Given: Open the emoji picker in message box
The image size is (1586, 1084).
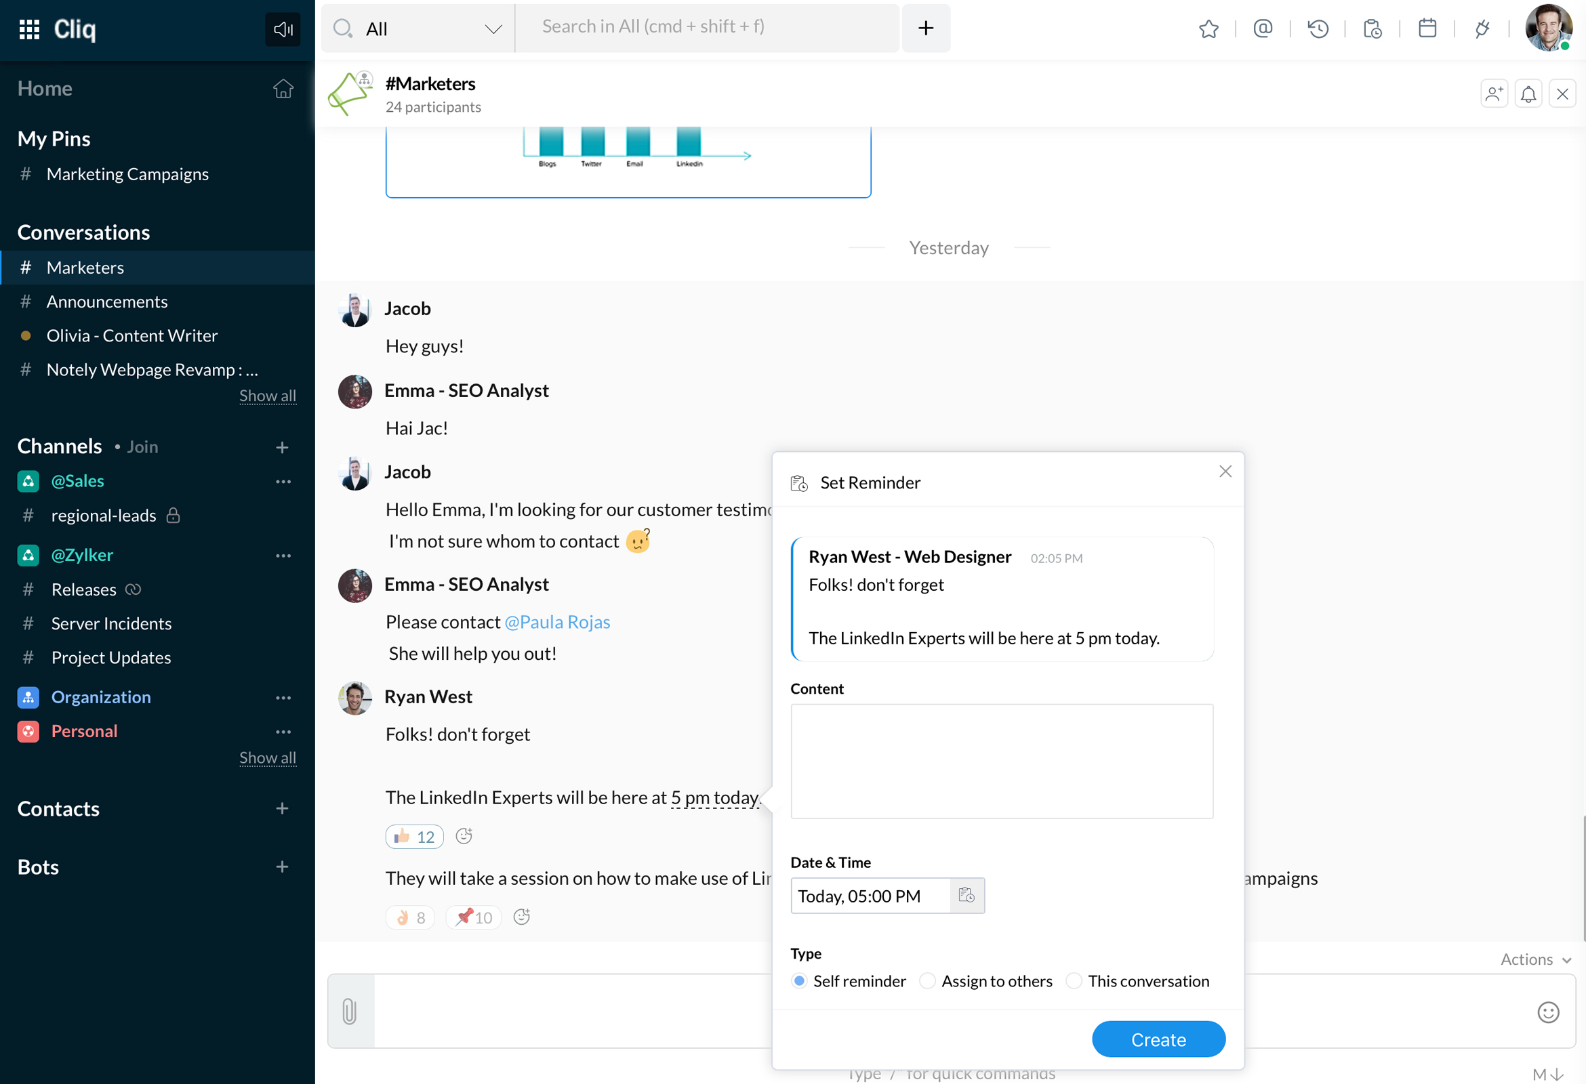Looking at the screenshot, I should pos(1548,1012).
